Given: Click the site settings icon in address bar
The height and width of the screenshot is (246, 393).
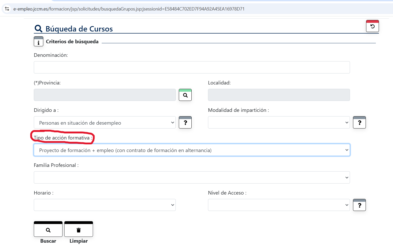Looking at the screenshot, I should tap(7, 9).
